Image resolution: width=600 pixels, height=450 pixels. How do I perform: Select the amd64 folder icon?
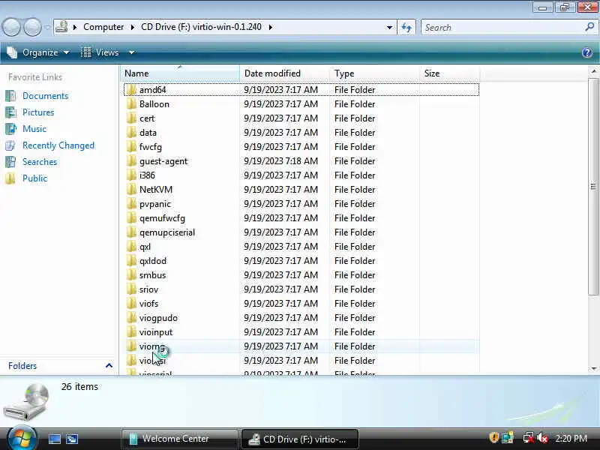tap(131, 90)
